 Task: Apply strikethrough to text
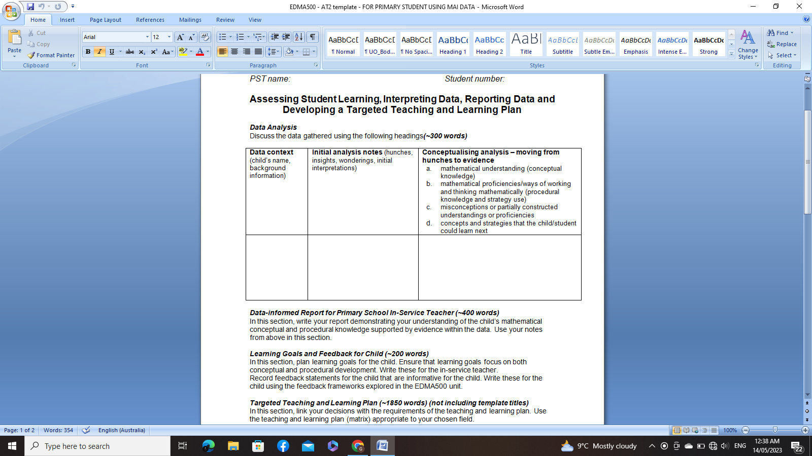click(x=130, y=51)
